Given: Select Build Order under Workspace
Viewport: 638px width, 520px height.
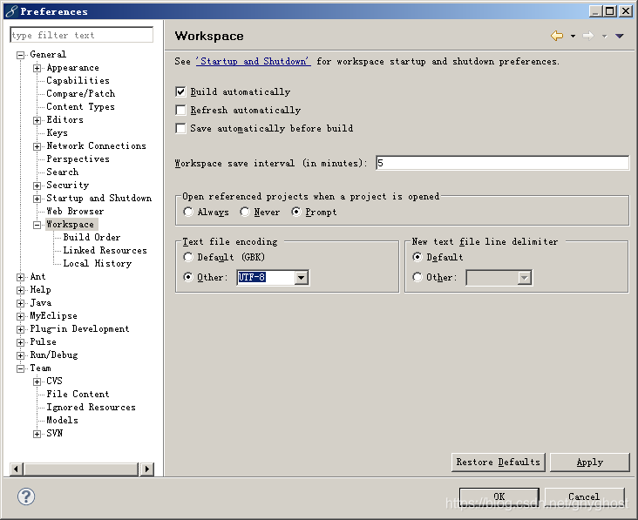Looking at the screenshot, I should pyautogui.click(x=92, y=237).
